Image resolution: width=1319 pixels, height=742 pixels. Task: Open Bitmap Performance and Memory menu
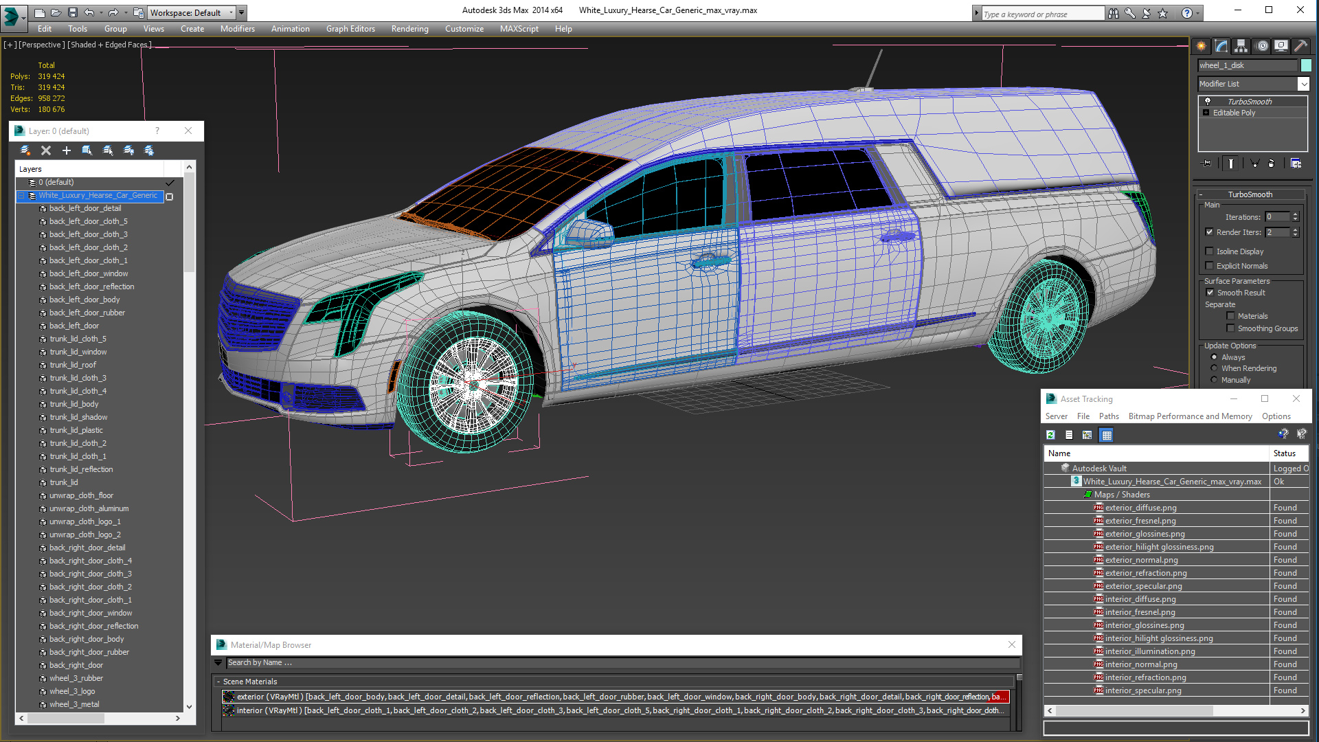[x=1190, y=416]
